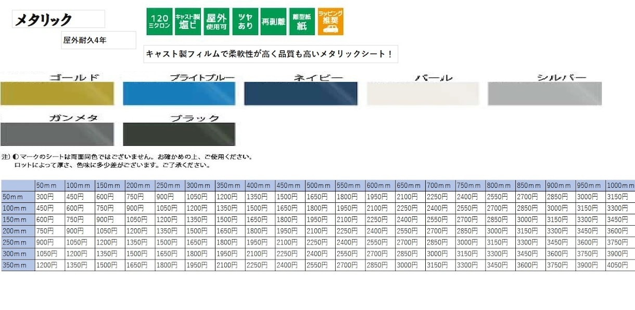Viewport: 635px width, 310px height.
Task: Select the 再剥離 removable badge
Action: [273, 21]
